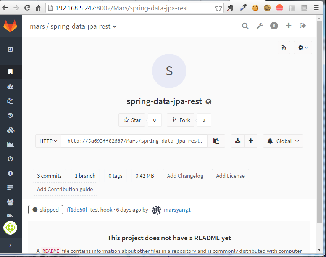
Task: Click the download repository icon
Action: pyautogui.click(x=238, y=141)
